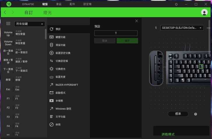Click the Razer logo icon

[9, 4]
